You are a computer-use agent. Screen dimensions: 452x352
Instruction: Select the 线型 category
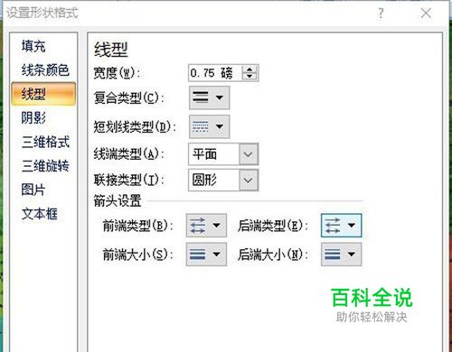click(43, 94)
